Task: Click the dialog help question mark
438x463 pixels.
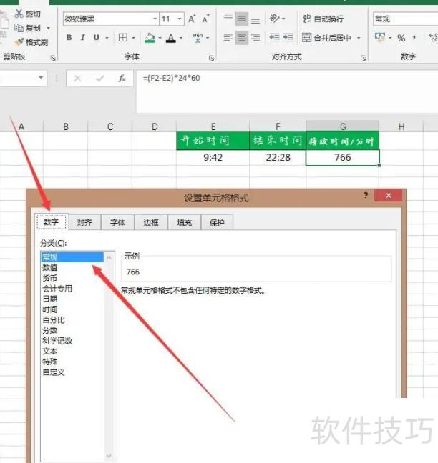Action: pos(366,195)
